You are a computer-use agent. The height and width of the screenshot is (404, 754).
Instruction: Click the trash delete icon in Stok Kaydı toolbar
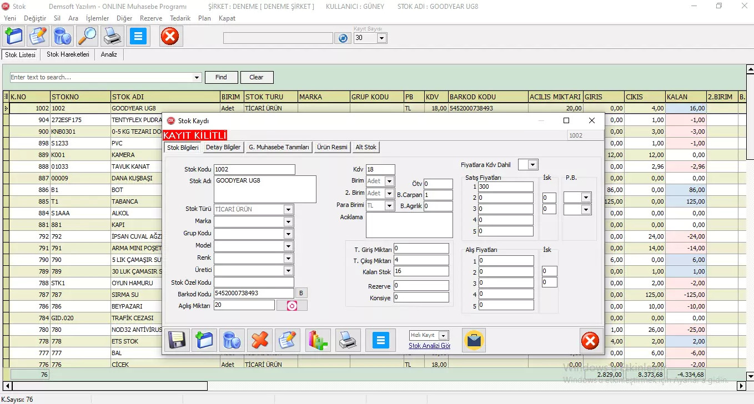[231, 340]
